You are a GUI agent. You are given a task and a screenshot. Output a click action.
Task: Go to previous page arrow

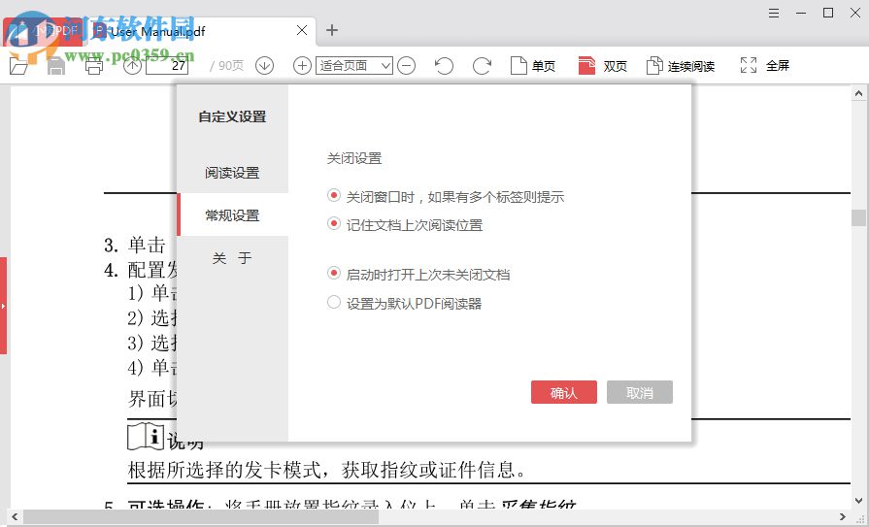[x=132, y=65]
